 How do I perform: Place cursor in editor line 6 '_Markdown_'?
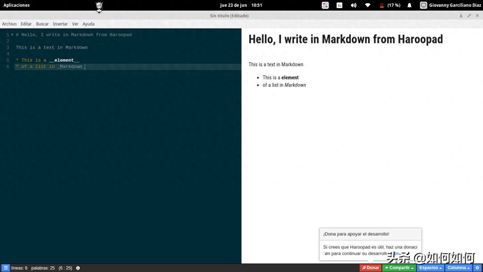click(71, 67)
